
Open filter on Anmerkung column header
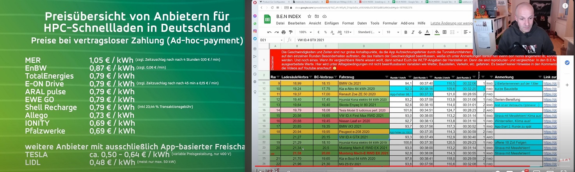[x=540, y=77]
